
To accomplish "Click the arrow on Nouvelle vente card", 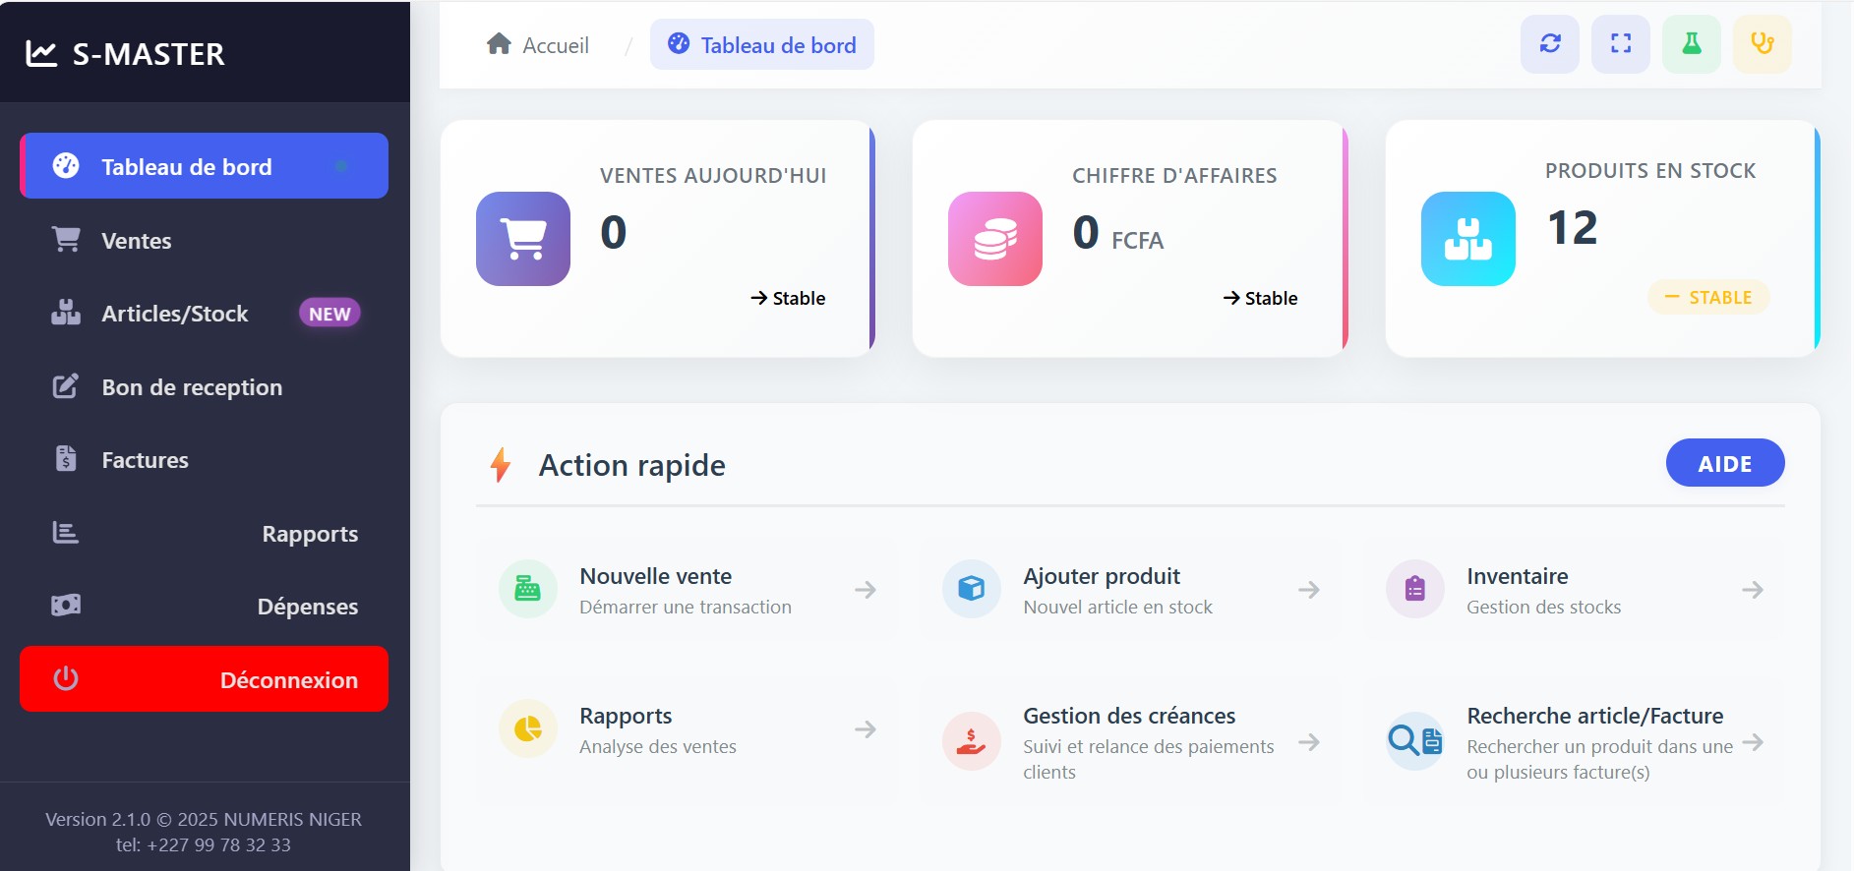I will tap(866, 590).
